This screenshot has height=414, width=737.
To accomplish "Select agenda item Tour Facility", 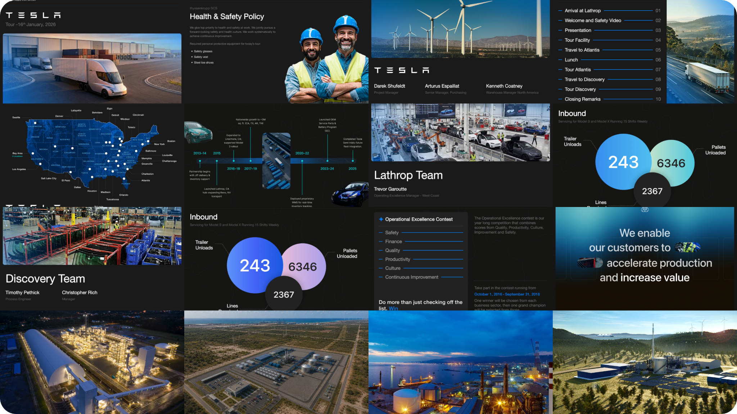I will [x=610, y=40].
